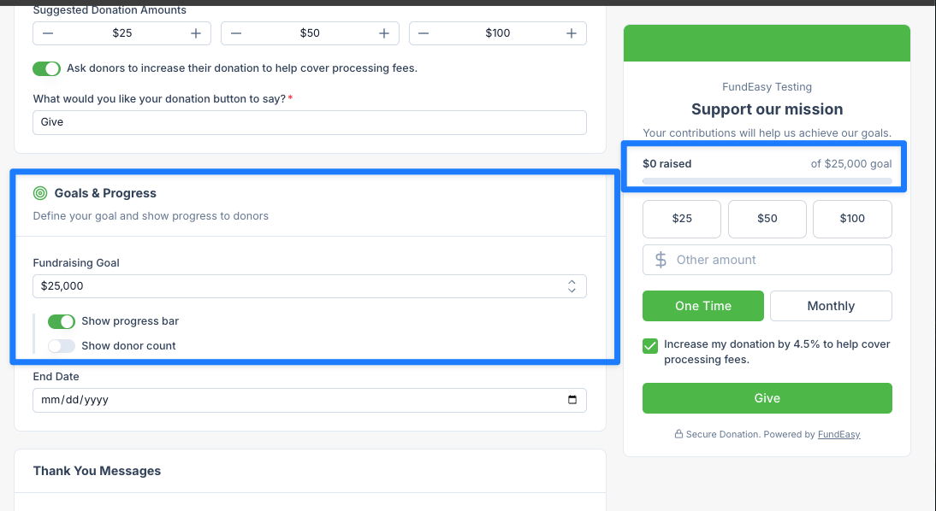Click the plus icon for the $25 amount
936x511 pixels.
[196, 33]
